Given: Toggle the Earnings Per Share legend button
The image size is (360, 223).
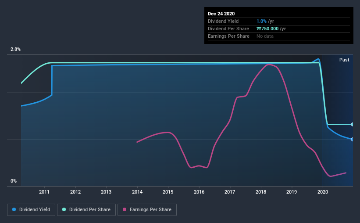Looking at the screenshot, I should (147, 210).
